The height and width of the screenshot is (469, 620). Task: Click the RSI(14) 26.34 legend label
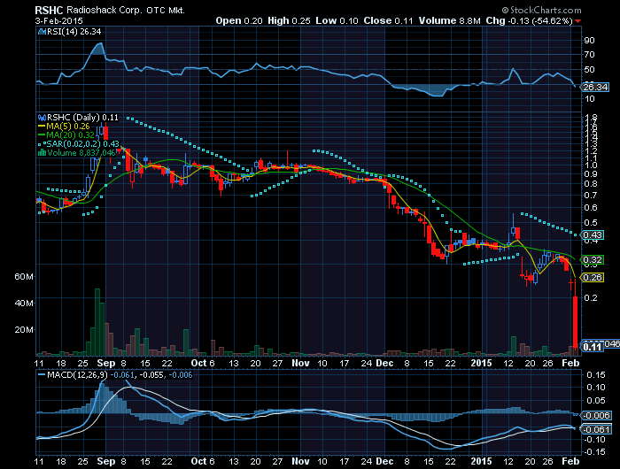pos(74,32)
